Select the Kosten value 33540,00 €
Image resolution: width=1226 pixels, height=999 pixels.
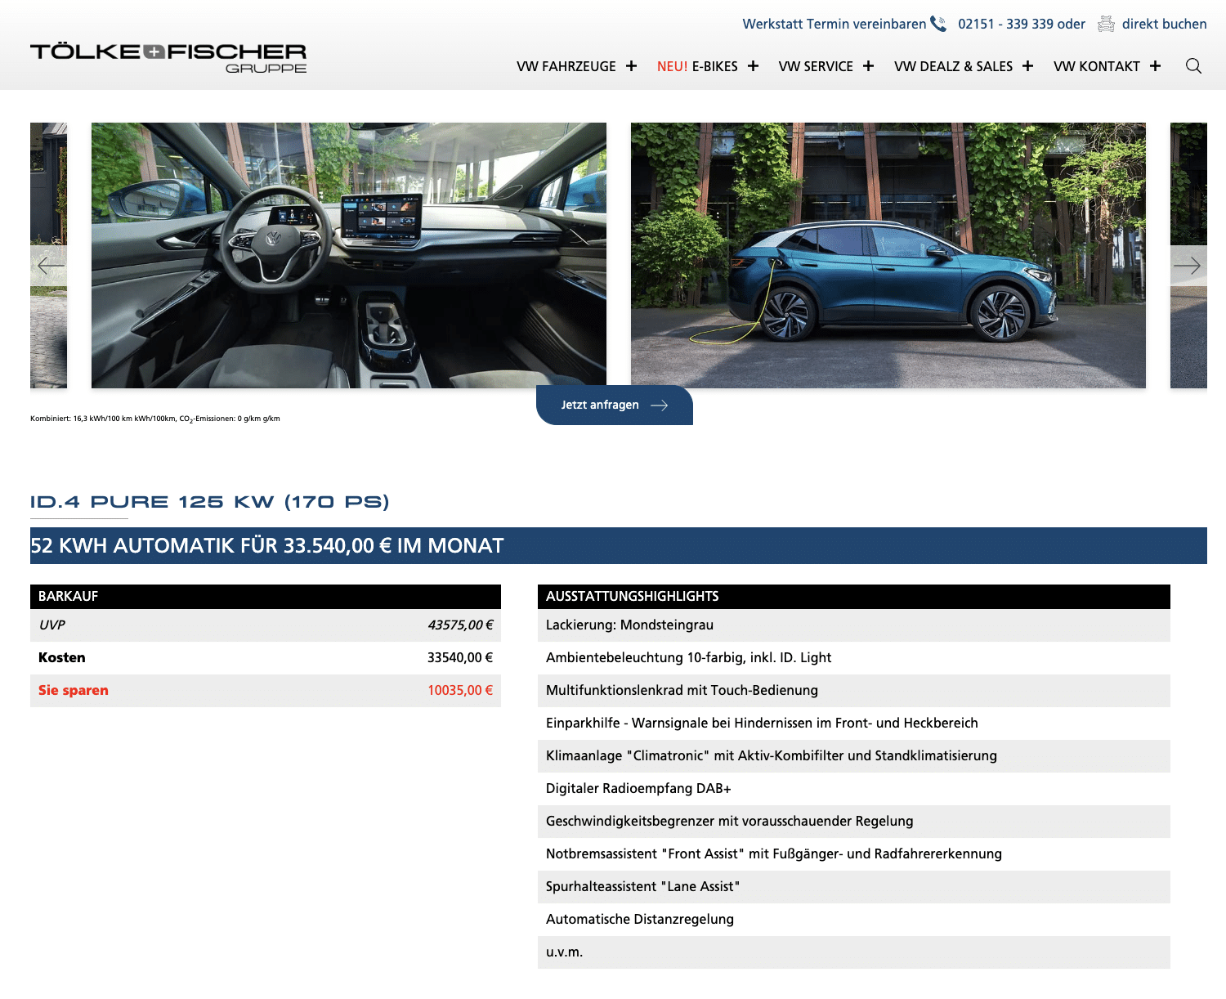pos(460,658)
